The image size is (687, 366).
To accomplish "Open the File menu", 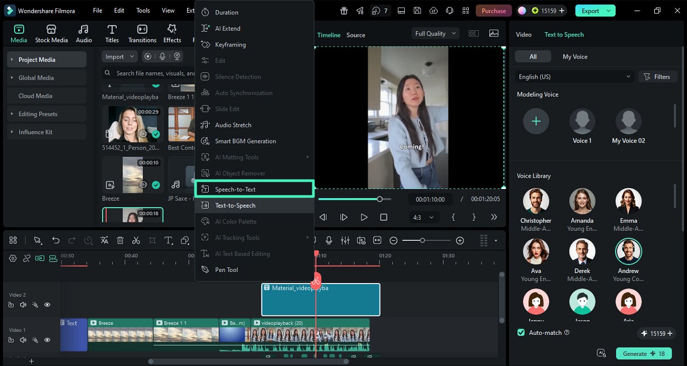I will click(x=97, y=11).
